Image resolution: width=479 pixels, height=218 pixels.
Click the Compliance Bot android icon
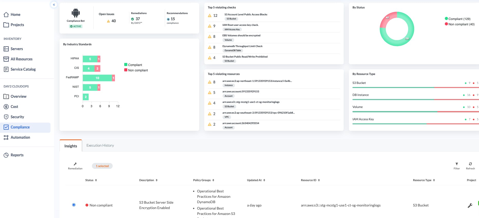click(x=76, y=13)
